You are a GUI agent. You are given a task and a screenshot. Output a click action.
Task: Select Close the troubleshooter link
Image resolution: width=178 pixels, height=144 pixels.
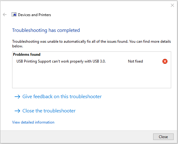49,111
